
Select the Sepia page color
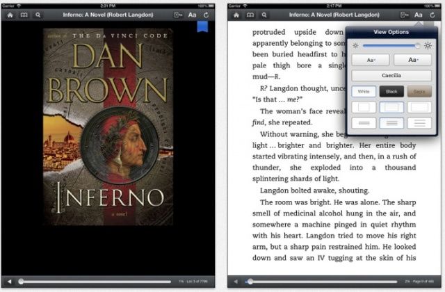point(419,91)
